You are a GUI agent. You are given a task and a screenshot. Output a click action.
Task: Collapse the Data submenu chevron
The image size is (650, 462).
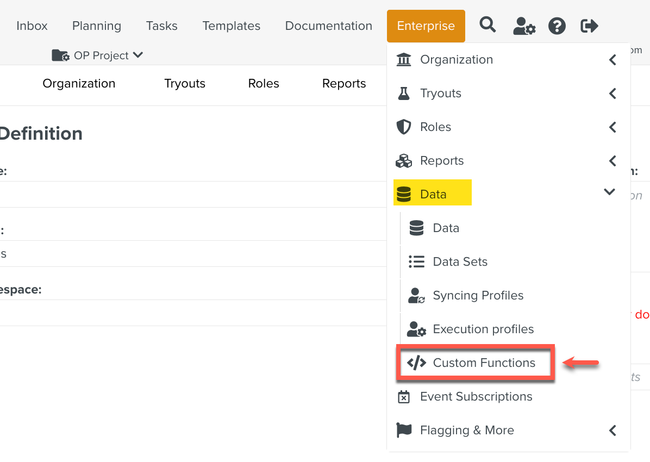tap(609, 192)
